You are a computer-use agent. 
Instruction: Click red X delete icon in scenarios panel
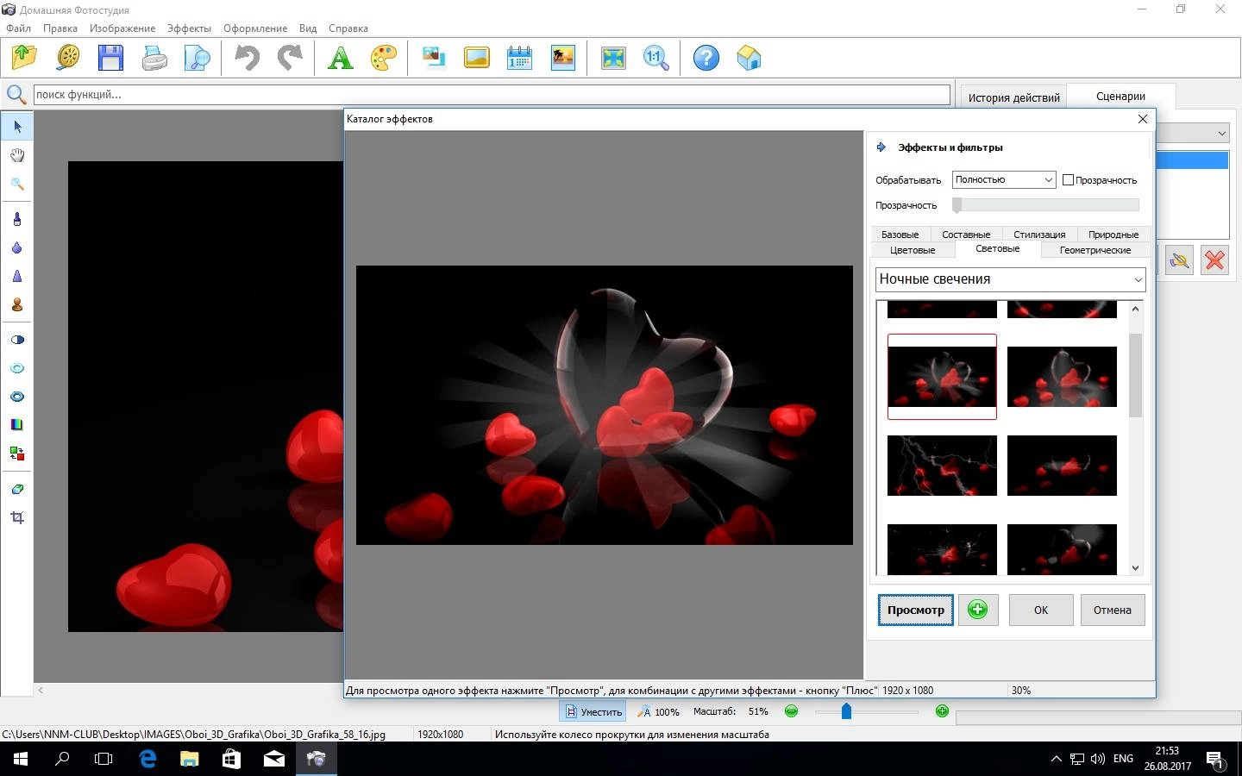click(x=1214, y=260)
